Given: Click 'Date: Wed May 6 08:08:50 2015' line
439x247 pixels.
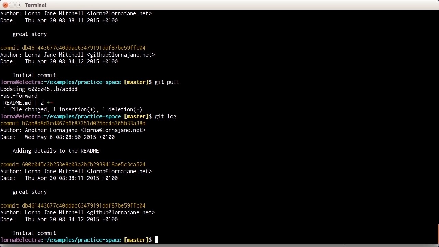Looking at the screenshot, I should (x=57, y=137).
